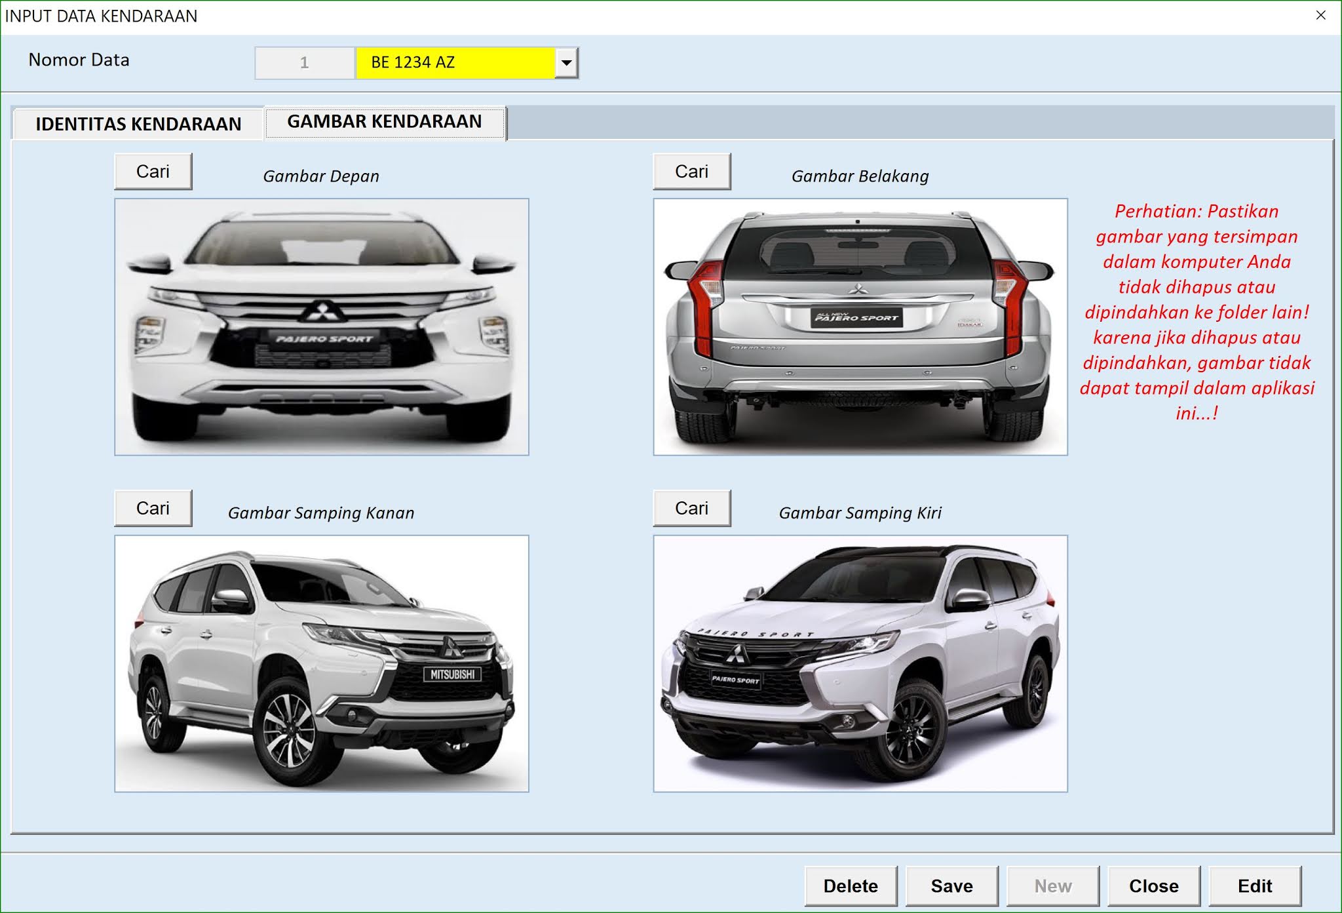The image size is (1342, 913).
Task: Save the vehicle data
Action: 951,885
